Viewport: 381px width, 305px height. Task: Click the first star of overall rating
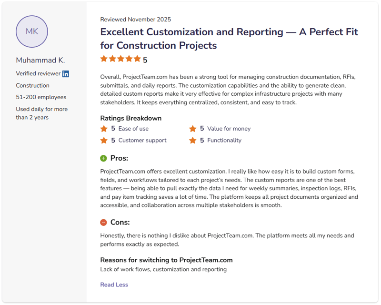104,59
